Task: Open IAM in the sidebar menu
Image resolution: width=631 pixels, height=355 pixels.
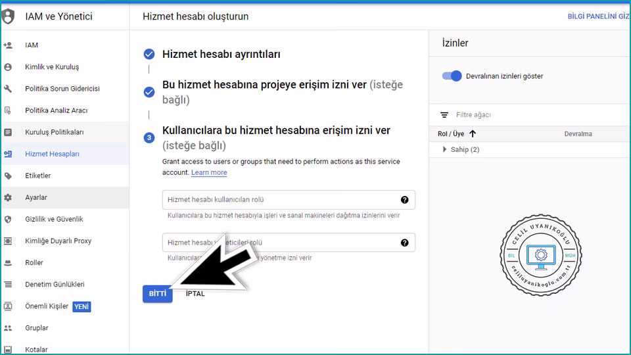Action: tap(65, 45)
